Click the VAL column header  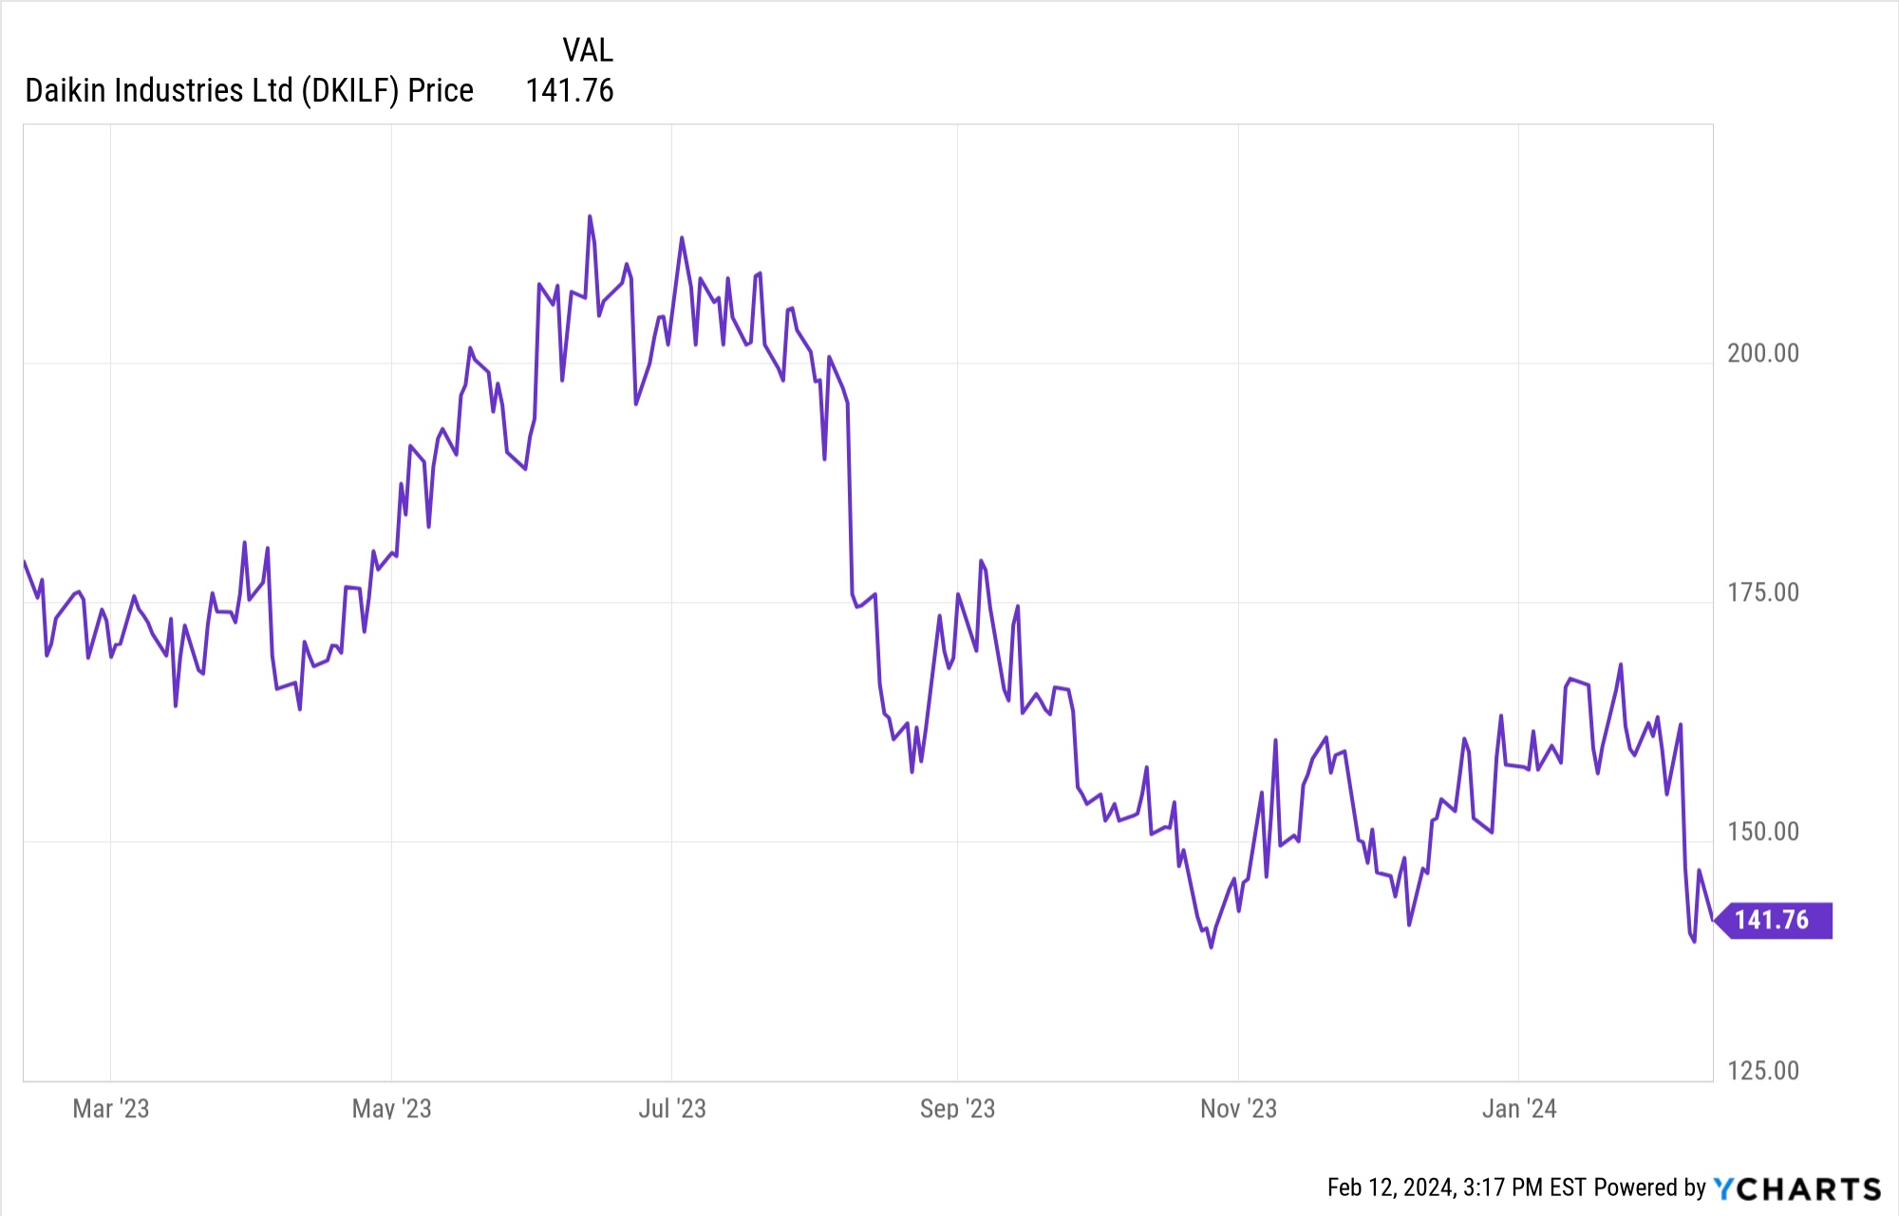[x=588, y=50]
